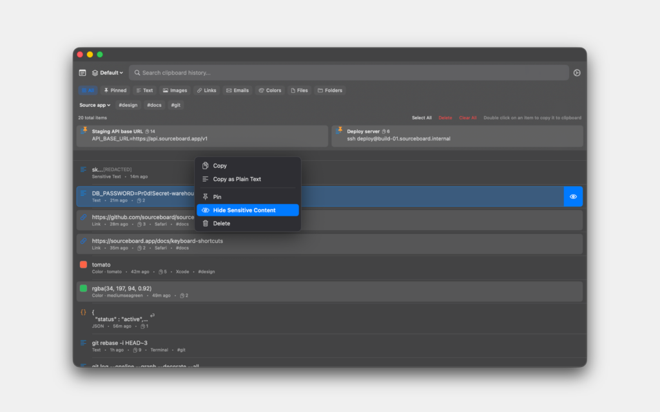Select the JSON status active row
660x412 pixels.
[x=329, y=319]
